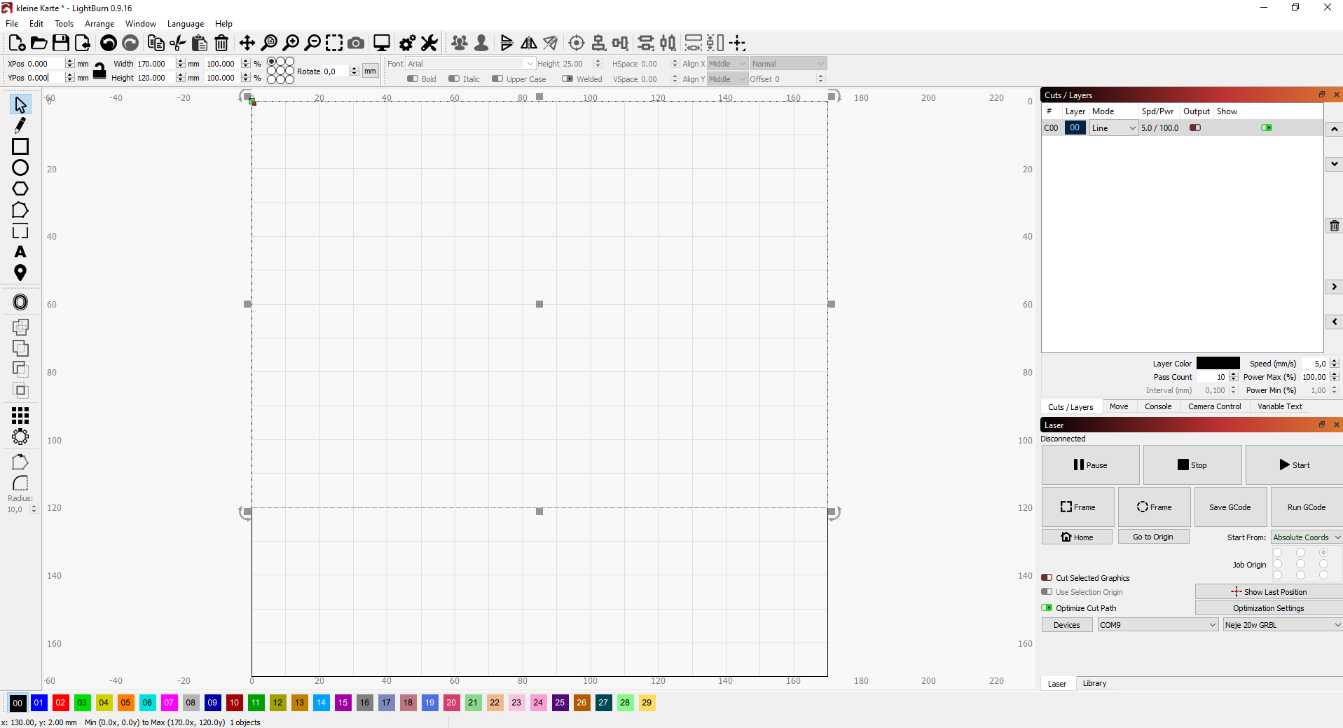Open the COM9 port dropdown
This screenshot has width=1343, height=728.
1158,625
